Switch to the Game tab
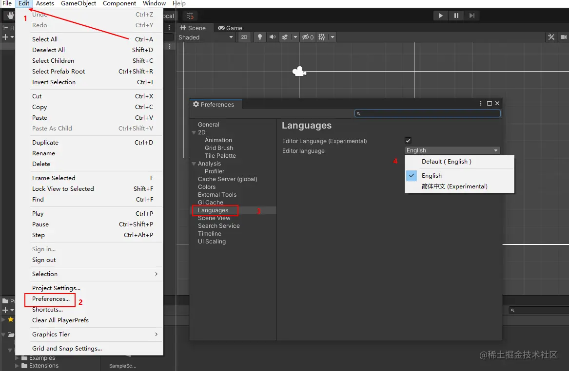Screen dimensions: 569x371 (230, 28)
